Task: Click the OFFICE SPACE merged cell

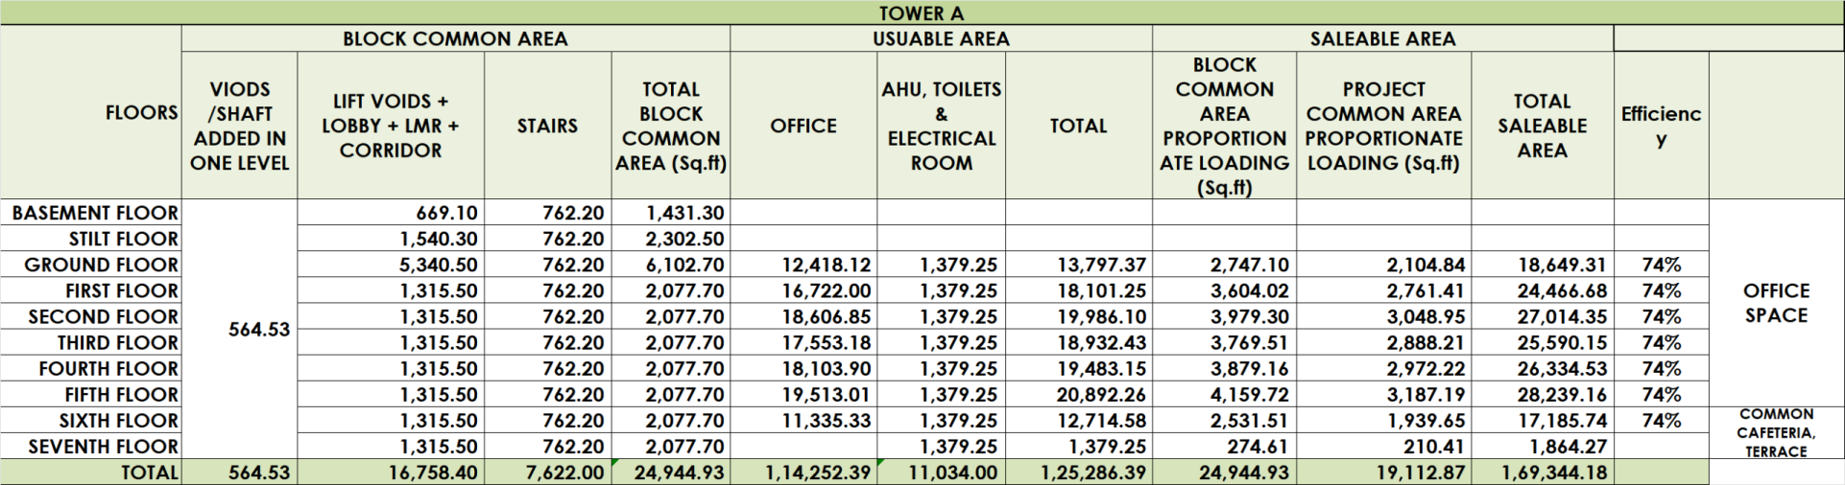Action: coord(1776,303)
